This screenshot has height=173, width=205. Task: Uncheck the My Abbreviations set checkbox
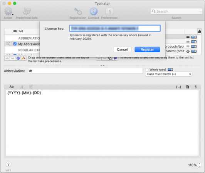pyautogui.click(x=15, y=44)
